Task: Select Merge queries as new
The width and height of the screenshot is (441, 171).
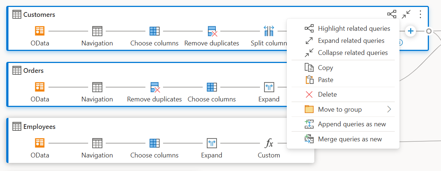Action: 350,139
